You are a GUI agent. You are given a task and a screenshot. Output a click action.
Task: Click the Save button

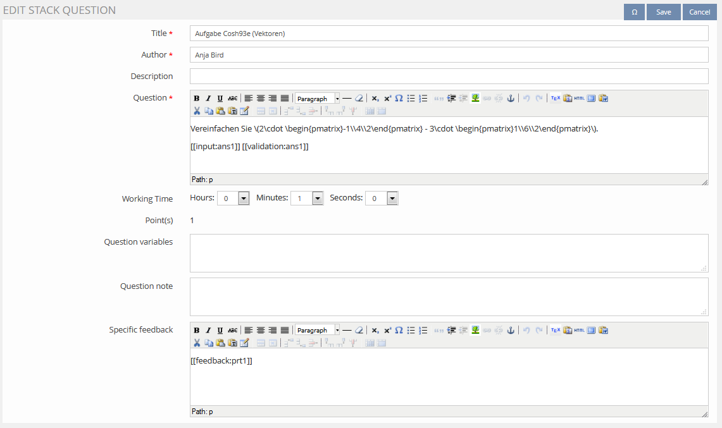click(663, 12)
